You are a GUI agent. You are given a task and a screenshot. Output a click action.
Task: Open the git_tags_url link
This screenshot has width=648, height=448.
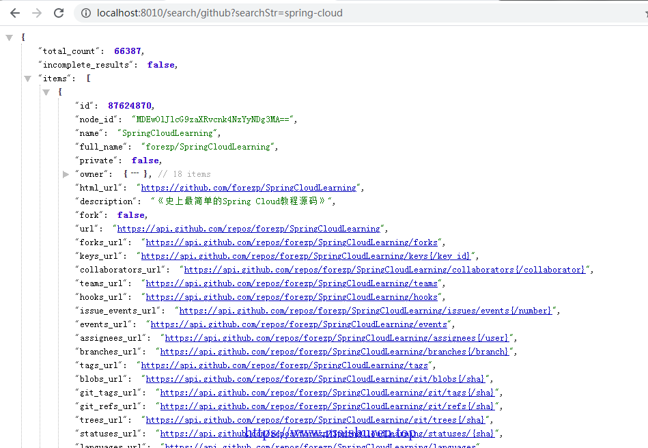(x=327, y=393)
